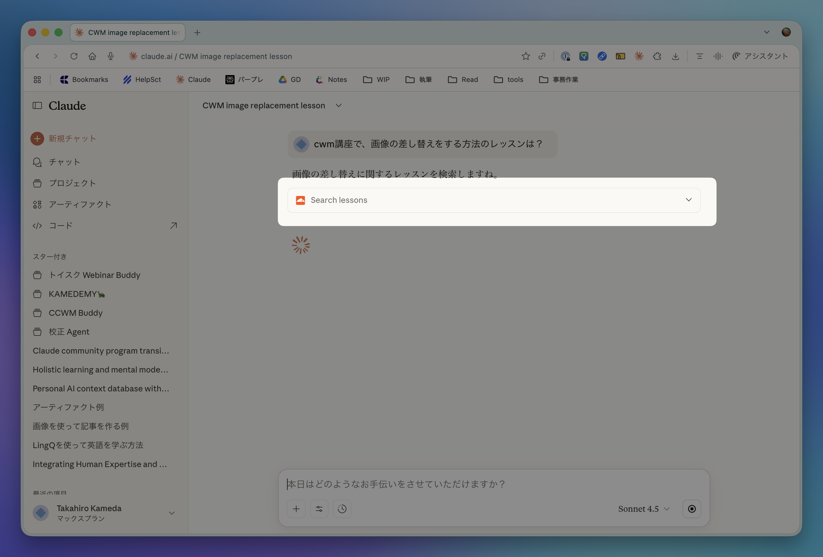Viewport: 823px width, 557px height.
Task: Open the CCWM Buddy starred project
Action: click(x=75, y=313)
